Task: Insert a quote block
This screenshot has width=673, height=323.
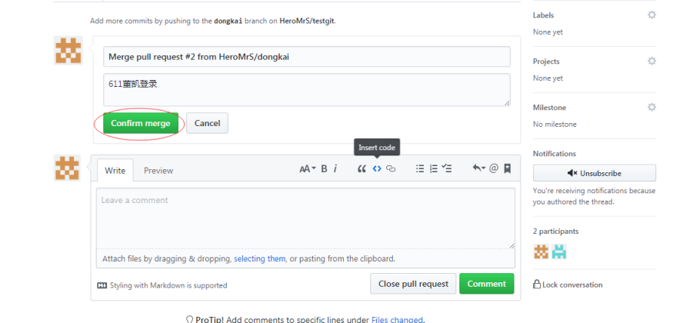Action: [361, 169]
